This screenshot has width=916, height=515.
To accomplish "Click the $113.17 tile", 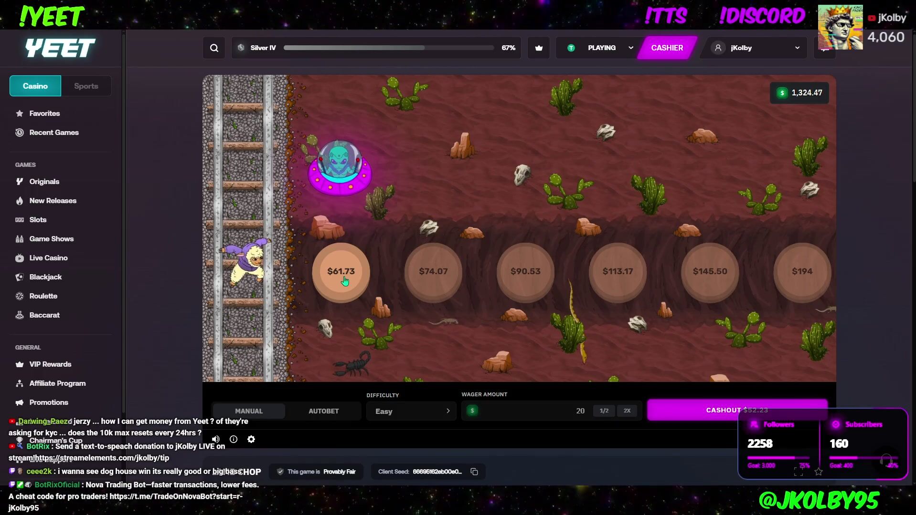I will [618, 272].
